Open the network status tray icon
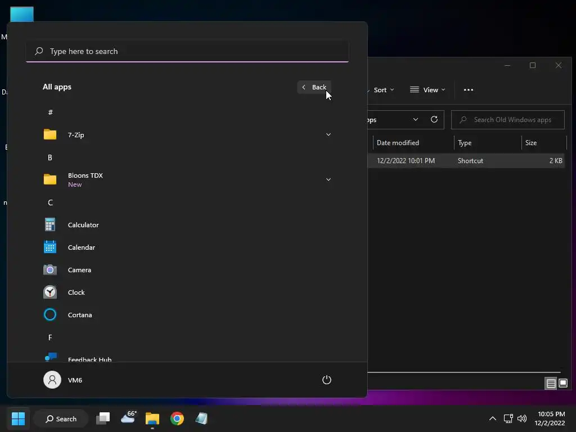Viewport: 576px width, 432px height. click(508, 418)
